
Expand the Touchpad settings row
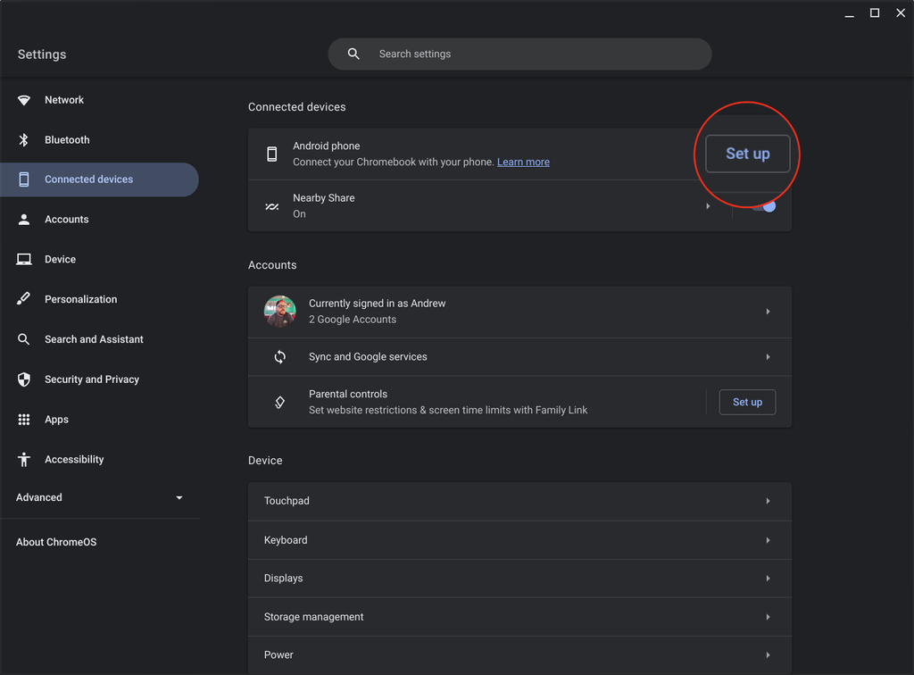[x=519, y=501]
